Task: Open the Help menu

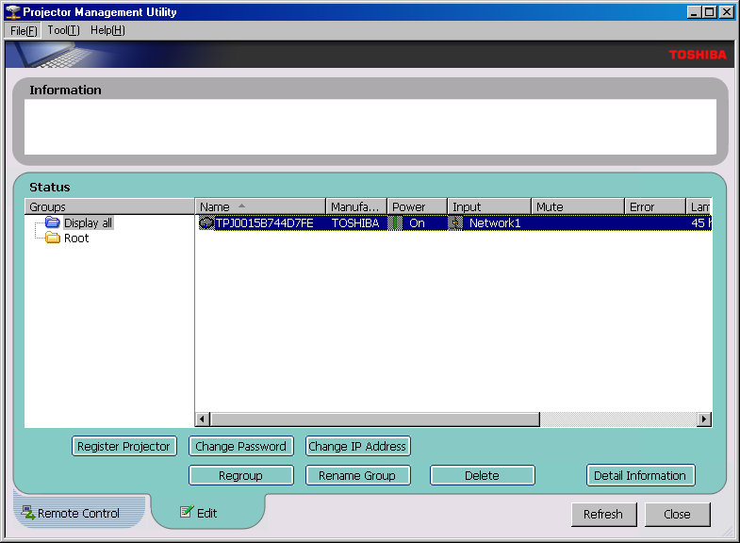Action: click(107, 31)
